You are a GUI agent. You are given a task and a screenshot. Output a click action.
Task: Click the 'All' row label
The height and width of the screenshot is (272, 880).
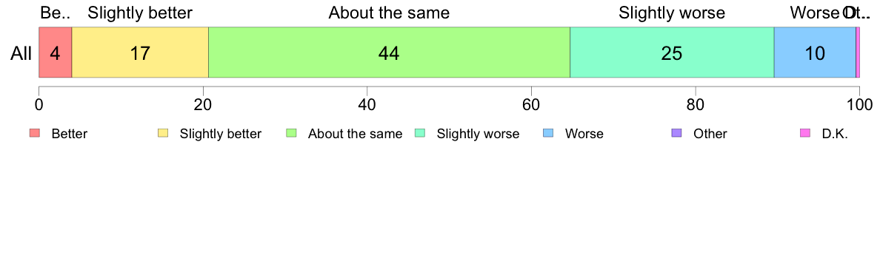[21, 54]
